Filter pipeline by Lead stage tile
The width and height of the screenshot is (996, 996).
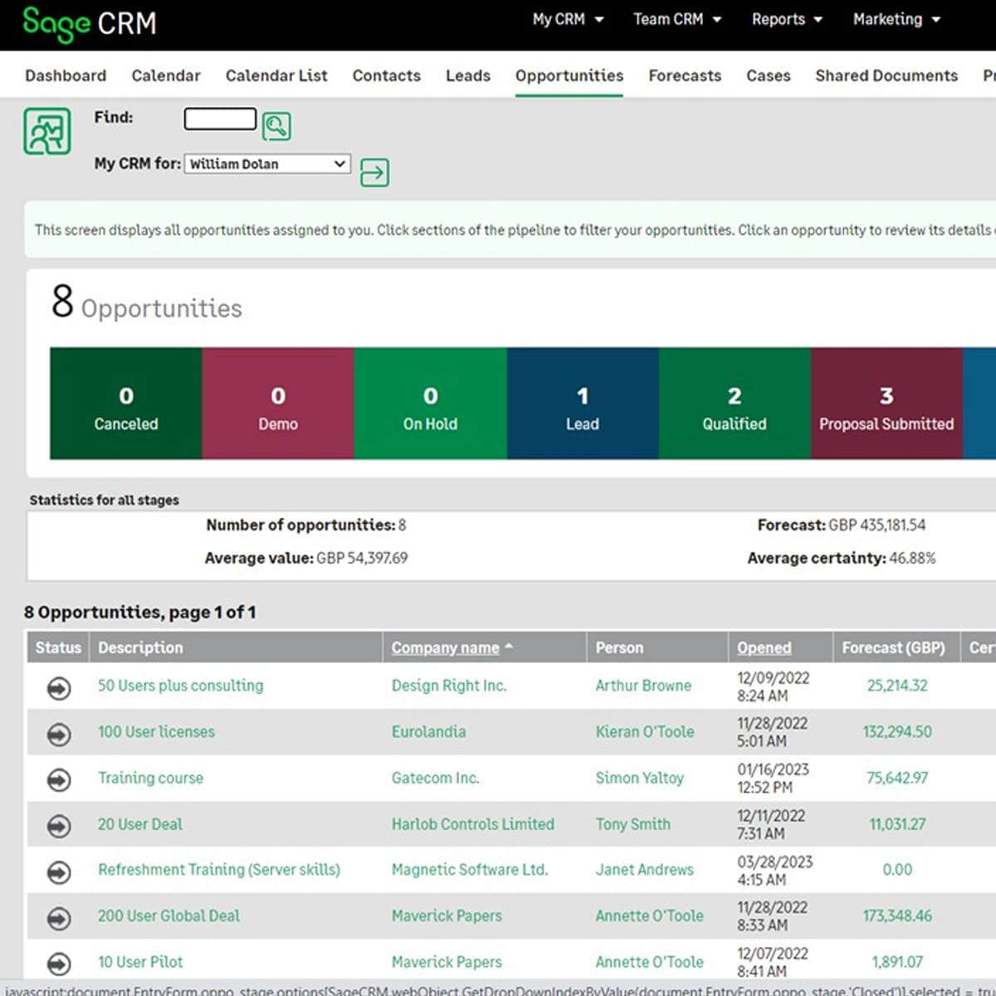(x=583, y=403)
